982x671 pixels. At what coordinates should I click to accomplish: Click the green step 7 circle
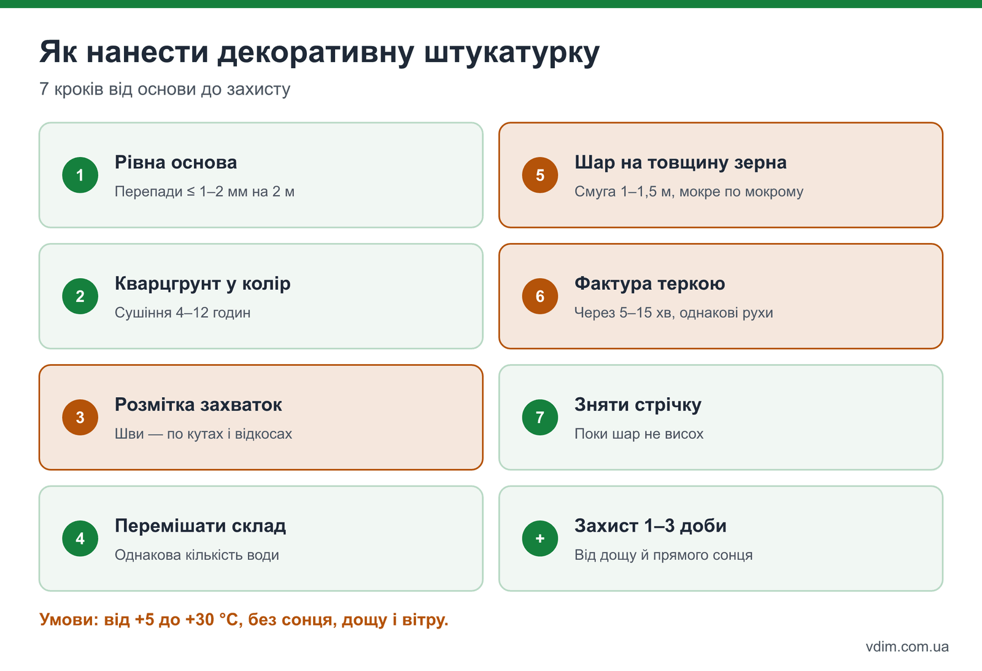coord(540,417)
